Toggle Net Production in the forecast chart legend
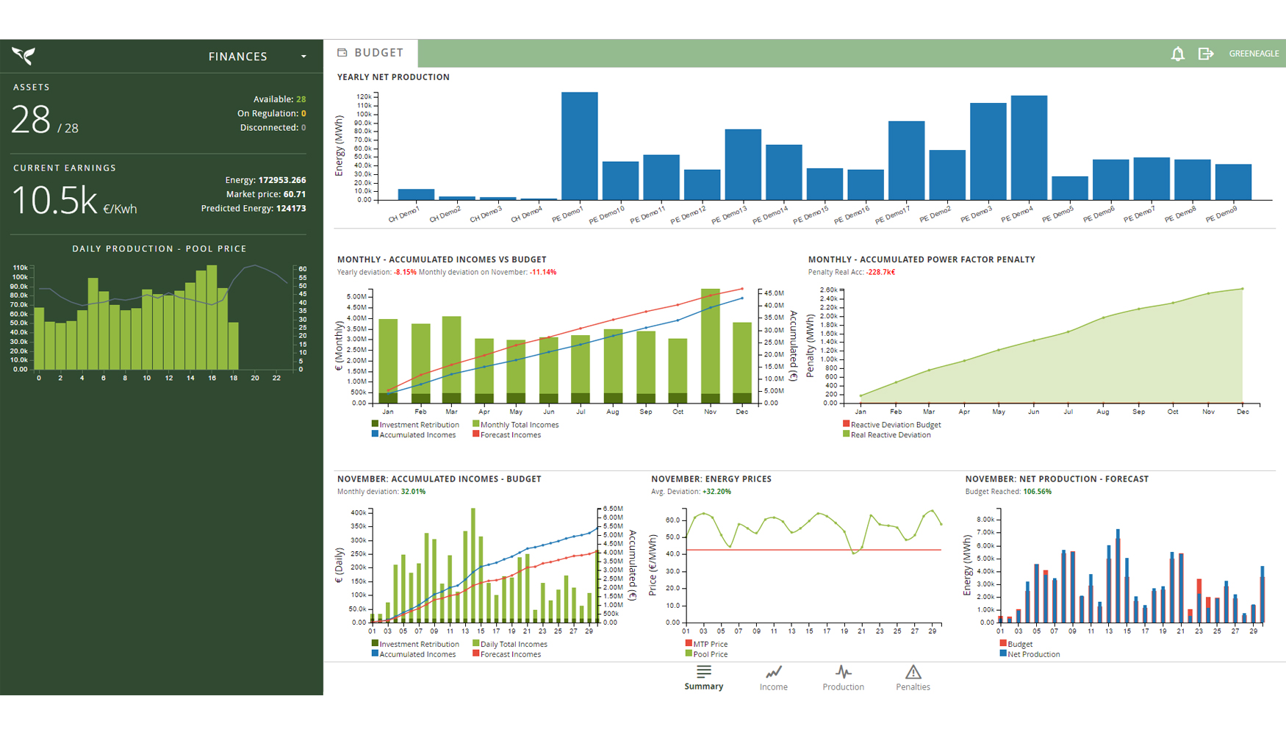 pyautogui.click(x=1031, y=654)
